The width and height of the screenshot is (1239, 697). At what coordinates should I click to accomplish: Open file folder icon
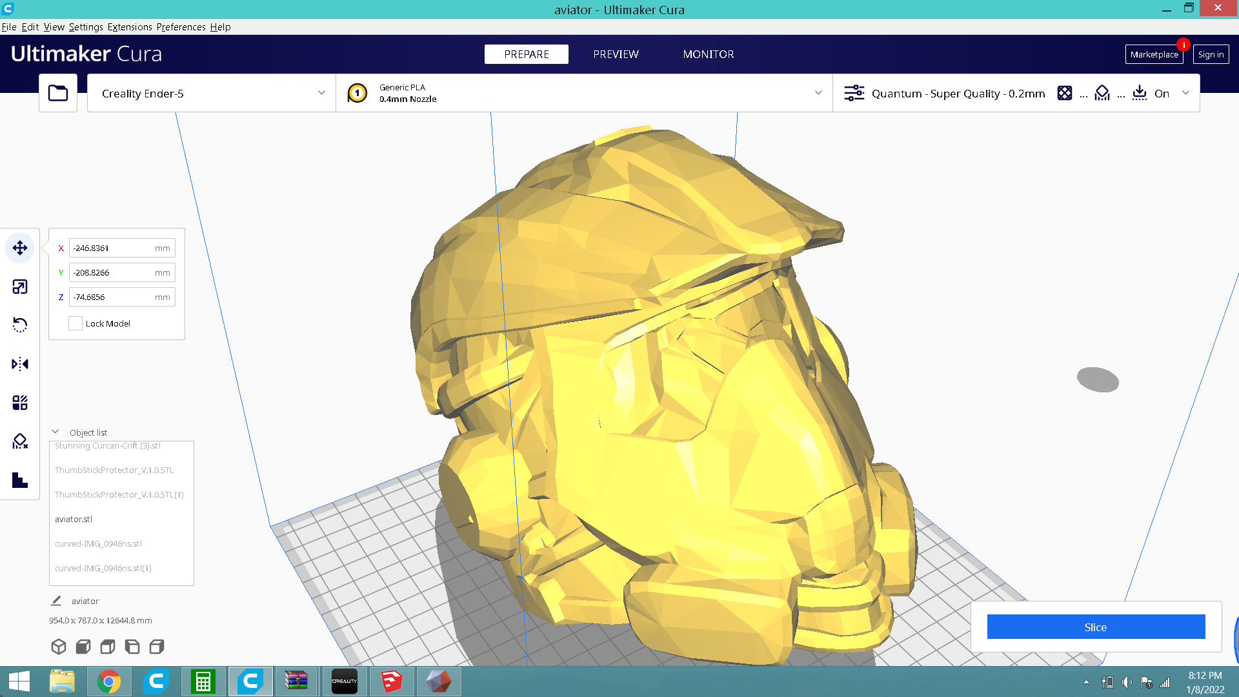58,93
